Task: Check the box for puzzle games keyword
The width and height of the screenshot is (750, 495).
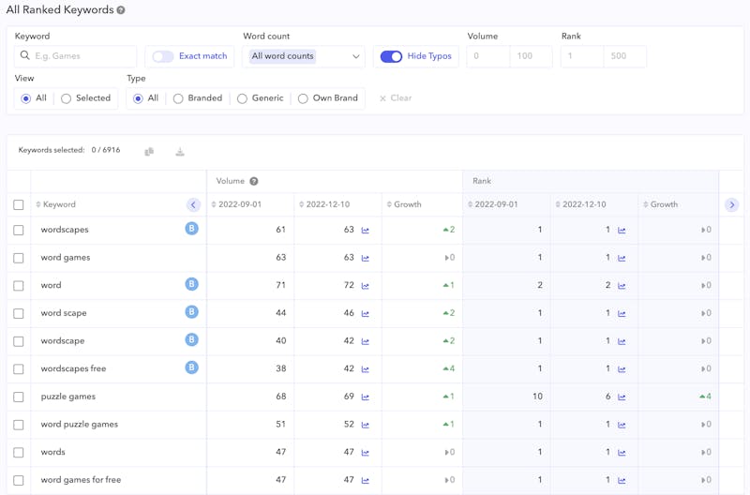Action: [19, 397]
